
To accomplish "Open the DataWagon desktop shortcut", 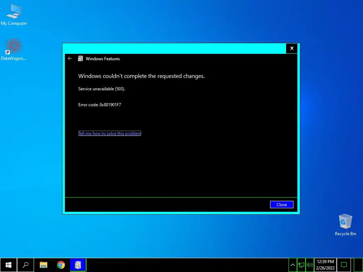I will click(x=14, y=50).
